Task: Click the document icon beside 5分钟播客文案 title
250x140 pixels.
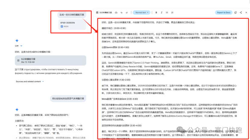Action: pos(97,12)
